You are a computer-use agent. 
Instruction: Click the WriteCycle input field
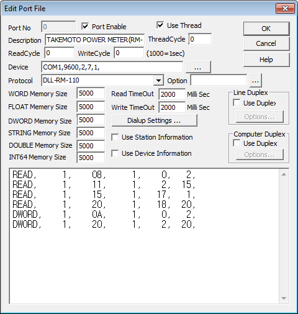pos(129,53)
